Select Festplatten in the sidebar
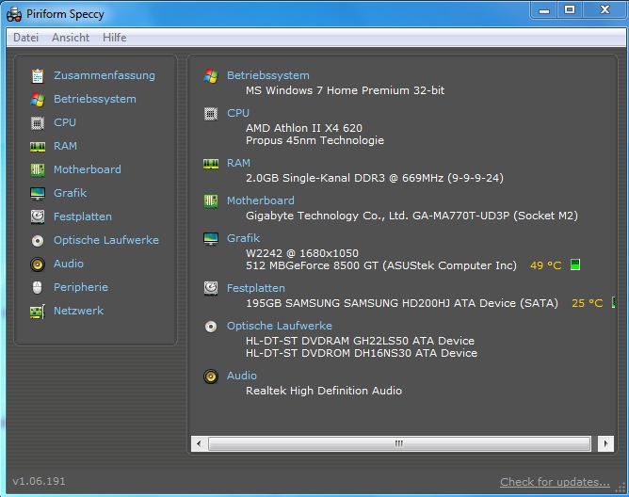The width and height of the screenshot is (629, 497). 83,216
